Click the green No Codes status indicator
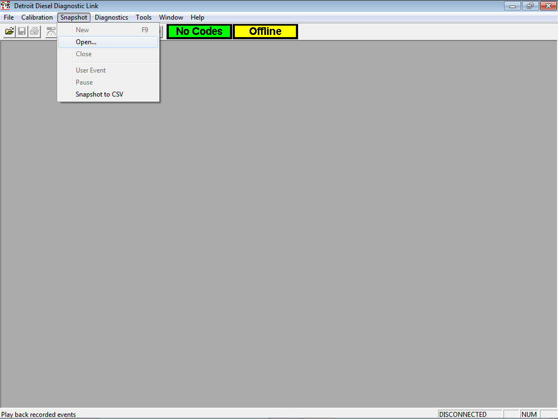558x419 pixels. (x=199, y=31)
